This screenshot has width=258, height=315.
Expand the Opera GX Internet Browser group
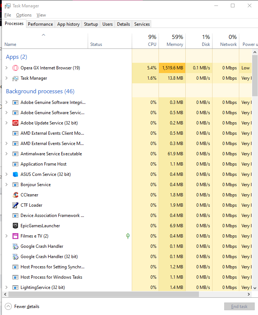point(7,68)
